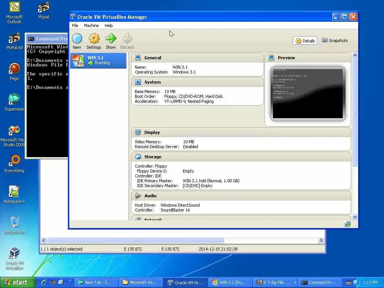Click the left arrow of the 7-Zip horizontal scrollbar
Viewport: 384px width, 288px height.
[x=43, y=240]
